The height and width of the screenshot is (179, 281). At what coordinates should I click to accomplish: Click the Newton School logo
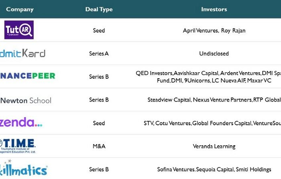click(x=26, y=100)
